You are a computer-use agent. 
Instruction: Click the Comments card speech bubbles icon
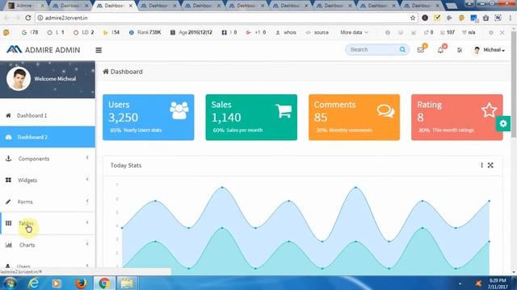(386, 111)
